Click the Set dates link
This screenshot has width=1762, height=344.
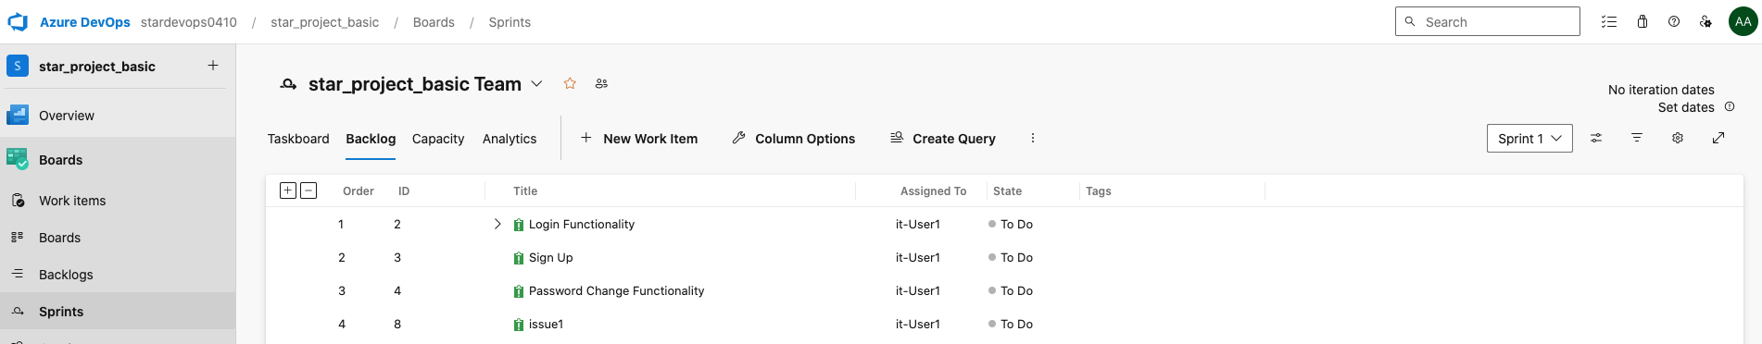click(x=1686, y=107)
